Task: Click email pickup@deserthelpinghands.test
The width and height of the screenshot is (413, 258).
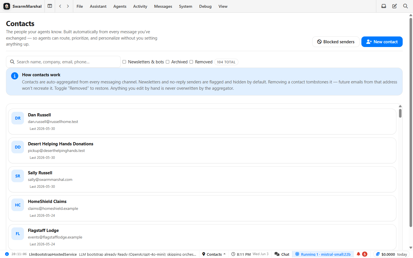Action: (x=56, y=151)
